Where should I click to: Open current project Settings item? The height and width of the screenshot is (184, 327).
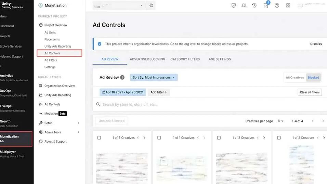pos(50,67)
